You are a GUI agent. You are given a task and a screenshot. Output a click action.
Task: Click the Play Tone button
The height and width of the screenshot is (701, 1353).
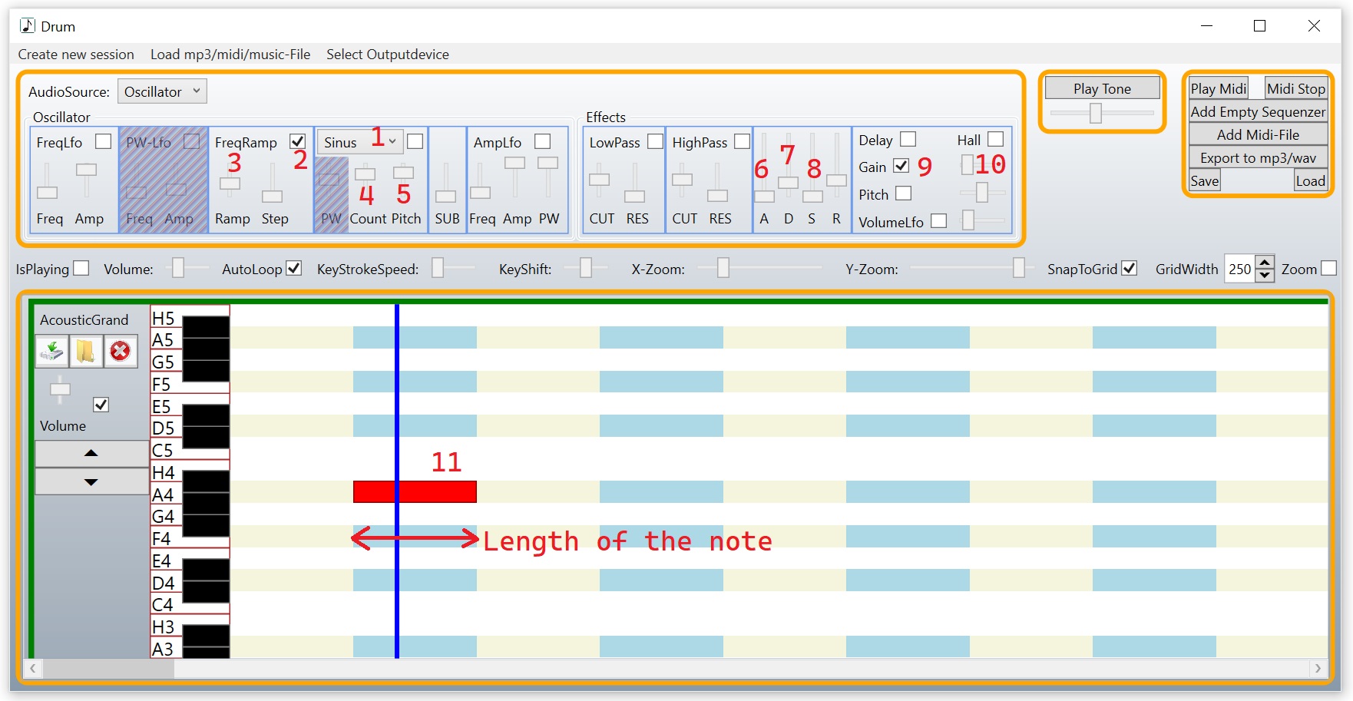click(x=1102, y=88)
